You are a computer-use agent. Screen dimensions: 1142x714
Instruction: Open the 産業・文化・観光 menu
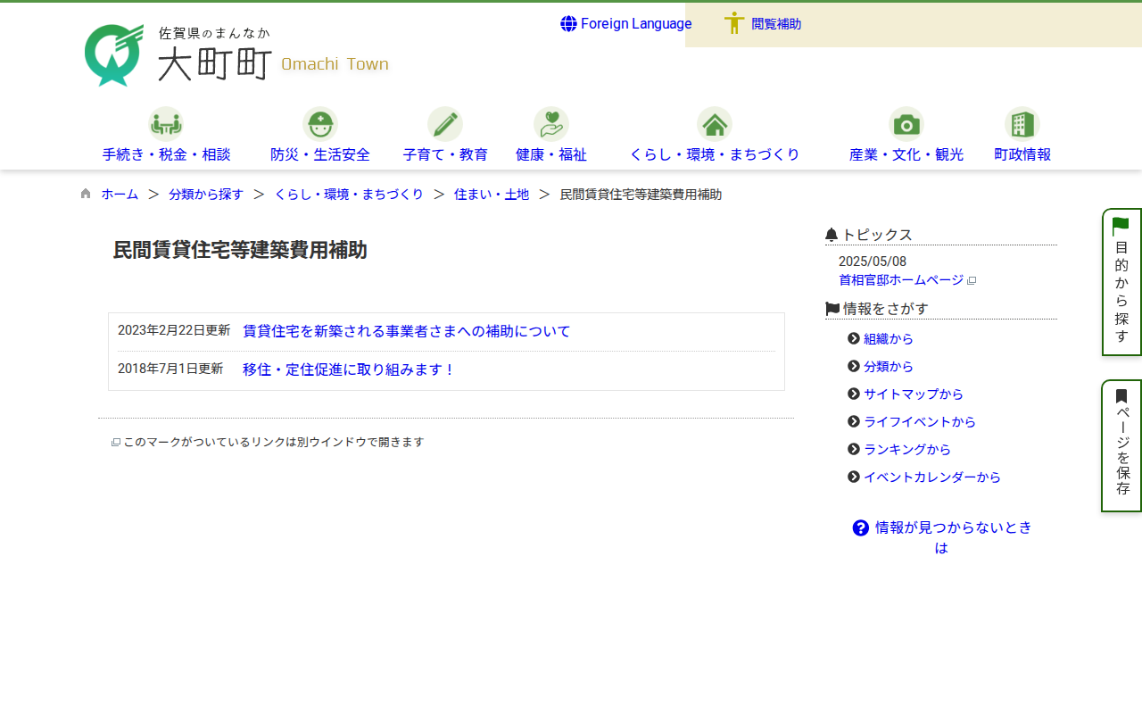point(906,154)
